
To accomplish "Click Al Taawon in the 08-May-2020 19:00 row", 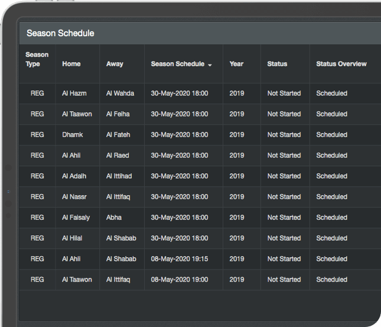I will 77,279.
